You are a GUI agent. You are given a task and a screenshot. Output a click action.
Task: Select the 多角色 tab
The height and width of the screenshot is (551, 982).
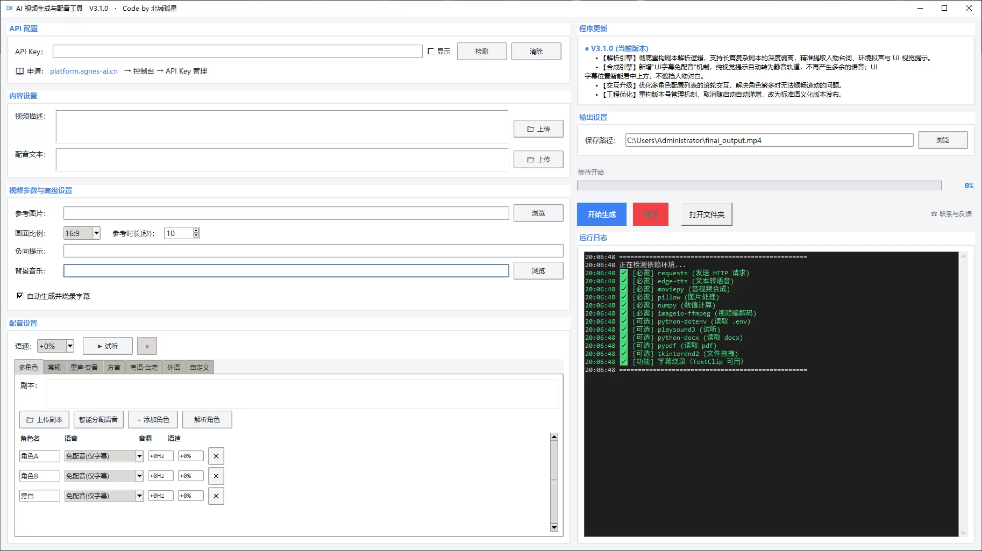[x=29, y=367]
